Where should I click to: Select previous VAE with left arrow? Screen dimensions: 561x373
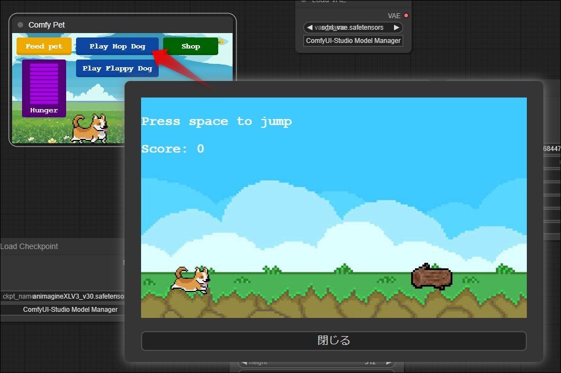(x=310, y=28)
